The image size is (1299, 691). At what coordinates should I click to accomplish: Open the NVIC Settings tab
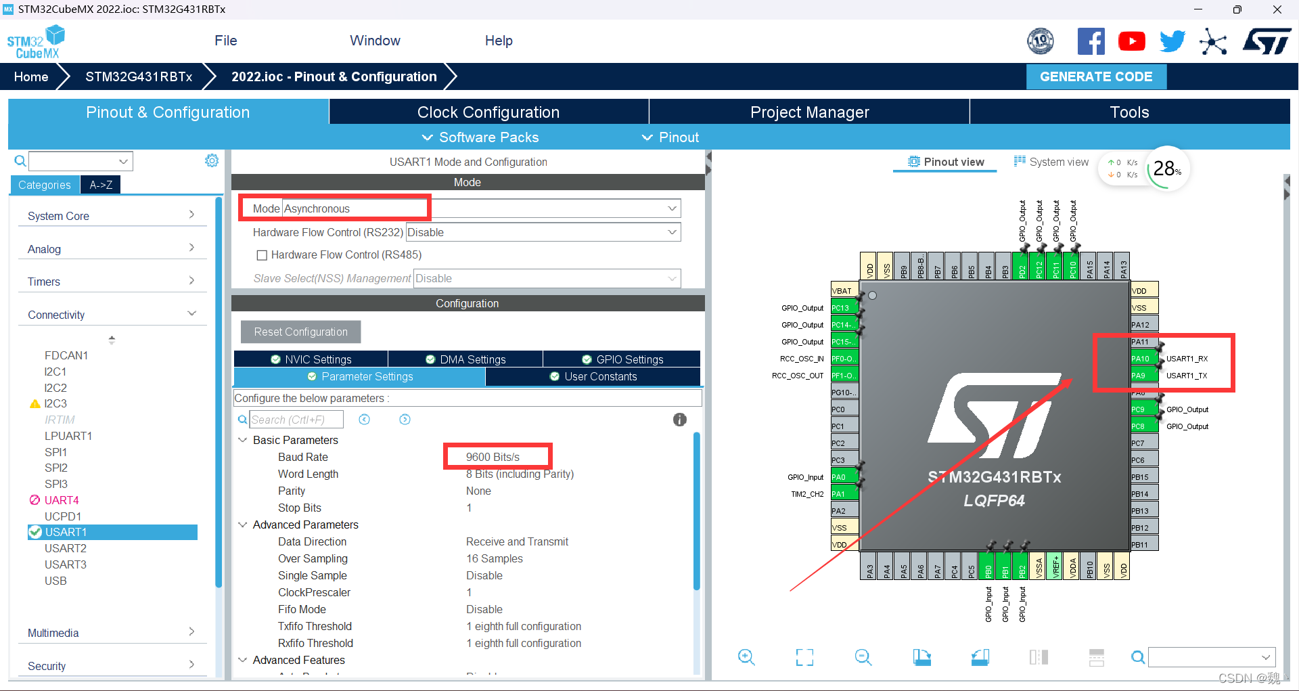[311, 359]
